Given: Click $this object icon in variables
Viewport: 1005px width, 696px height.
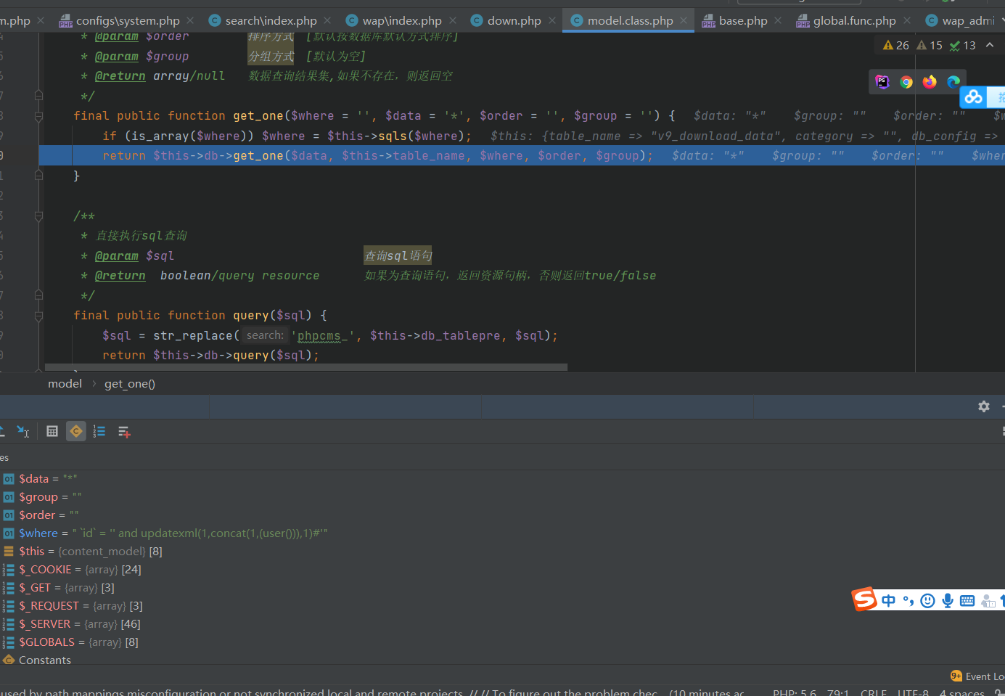Looking at the screenshot, I should (x=9, y=552).
